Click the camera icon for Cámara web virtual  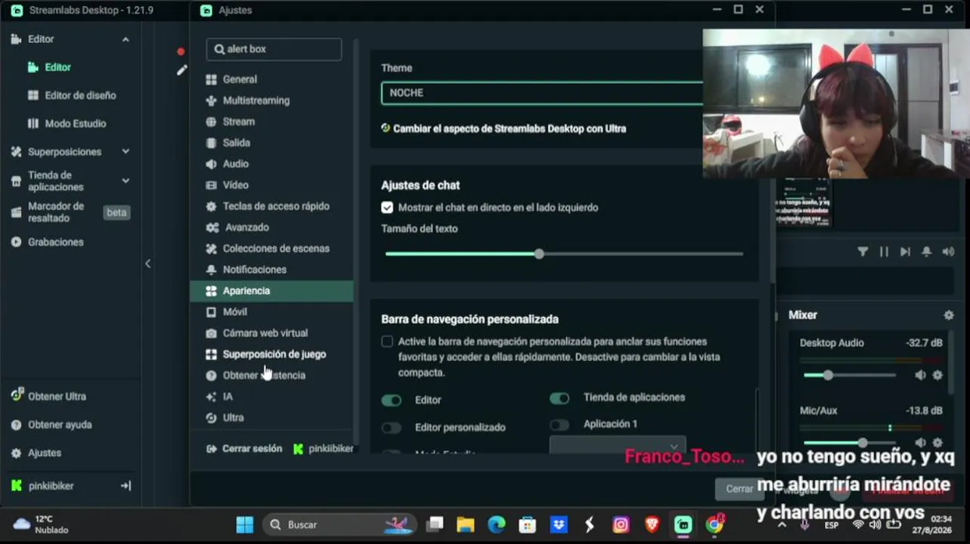(x=212, y=333)
